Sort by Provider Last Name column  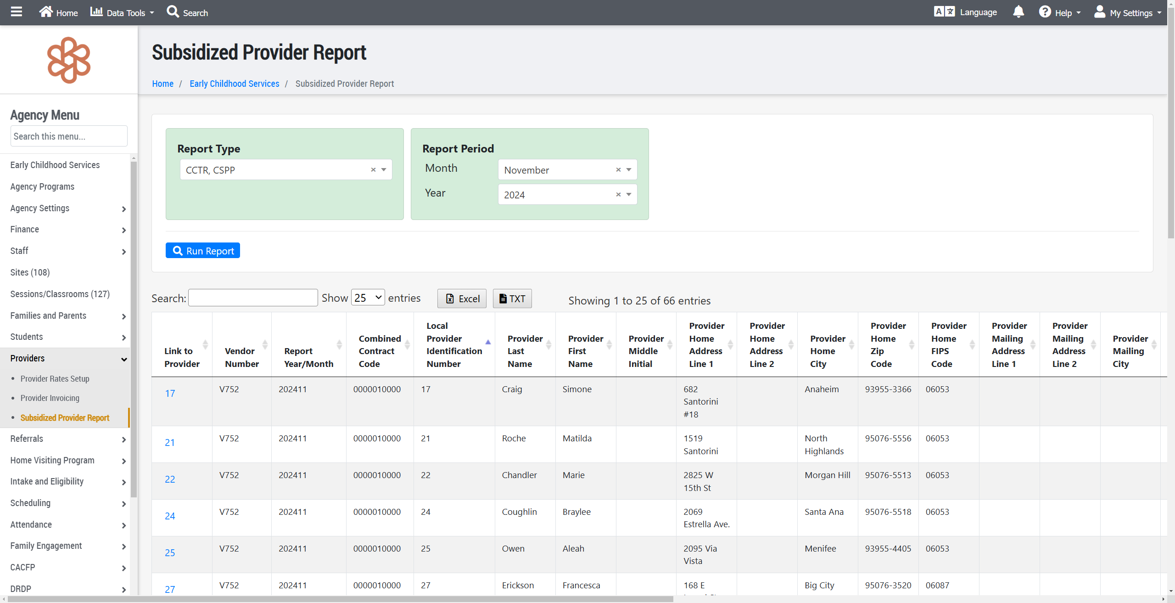525,351
